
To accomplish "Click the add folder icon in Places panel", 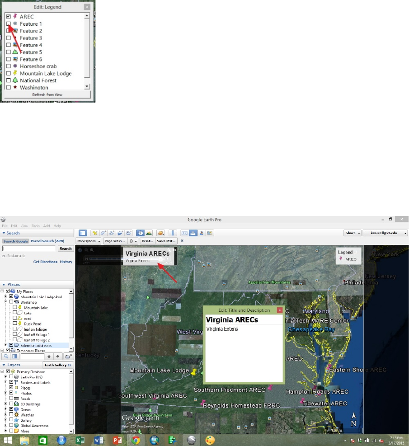I will click(68, 356).
